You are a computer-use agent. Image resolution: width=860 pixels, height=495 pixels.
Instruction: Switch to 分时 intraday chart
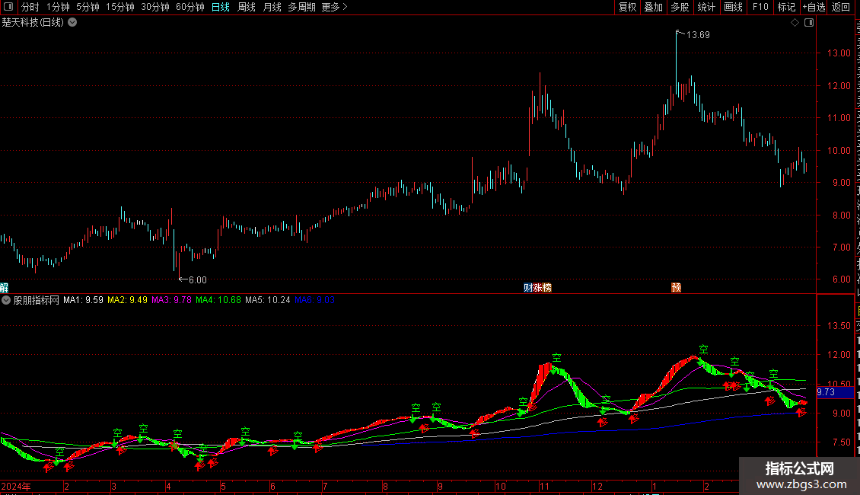point(30,7)
